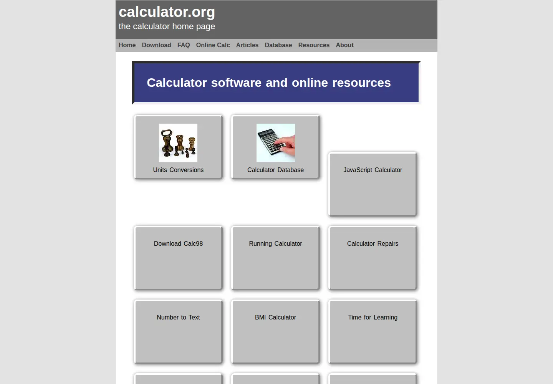Click the calculator photo for Calculator Database
Image resolution: width=553 pixels, height=384 pixels.
(x=276, y=143)
